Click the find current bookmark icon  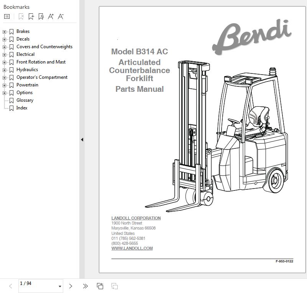41,16
